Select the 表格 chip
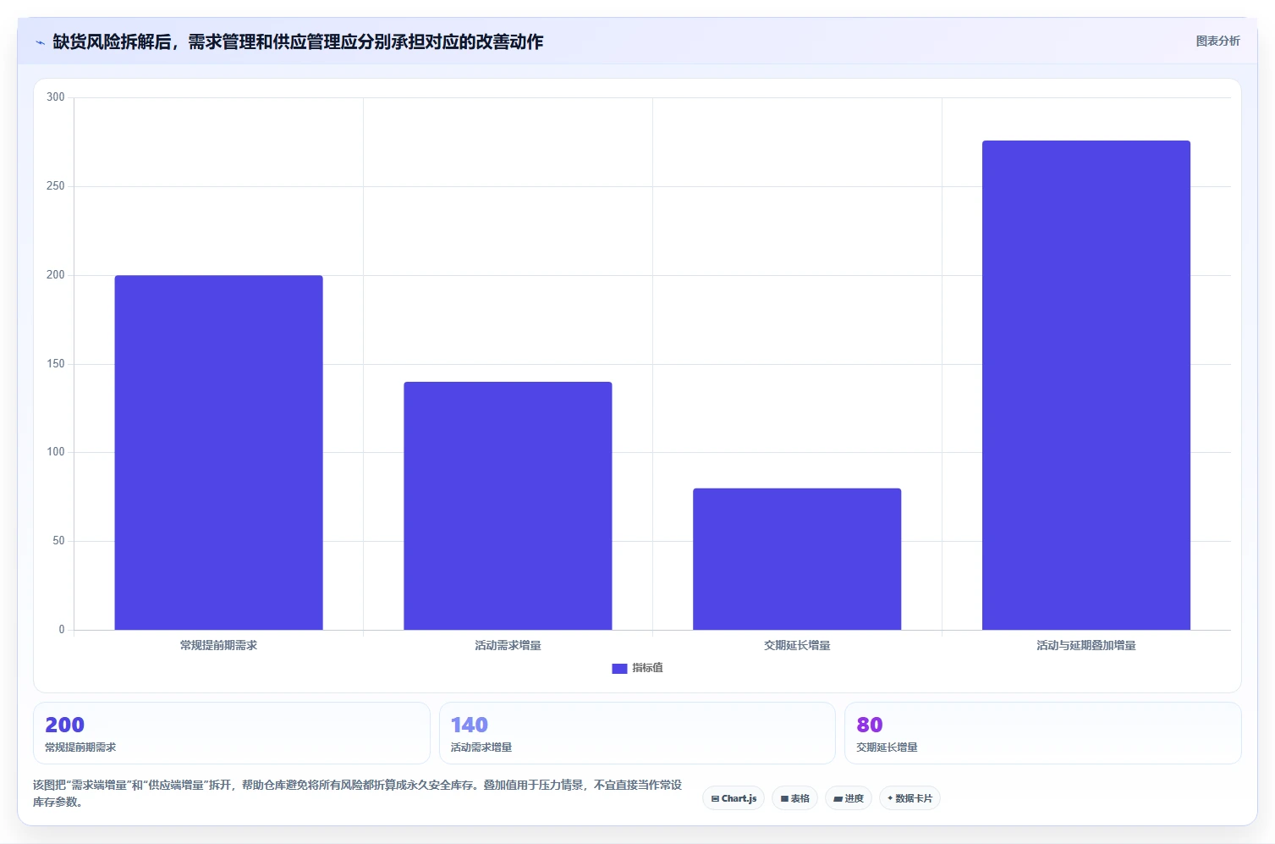The width and height of the screenshot is (1275, 844). pyautogui.click(x=794, y=798)
